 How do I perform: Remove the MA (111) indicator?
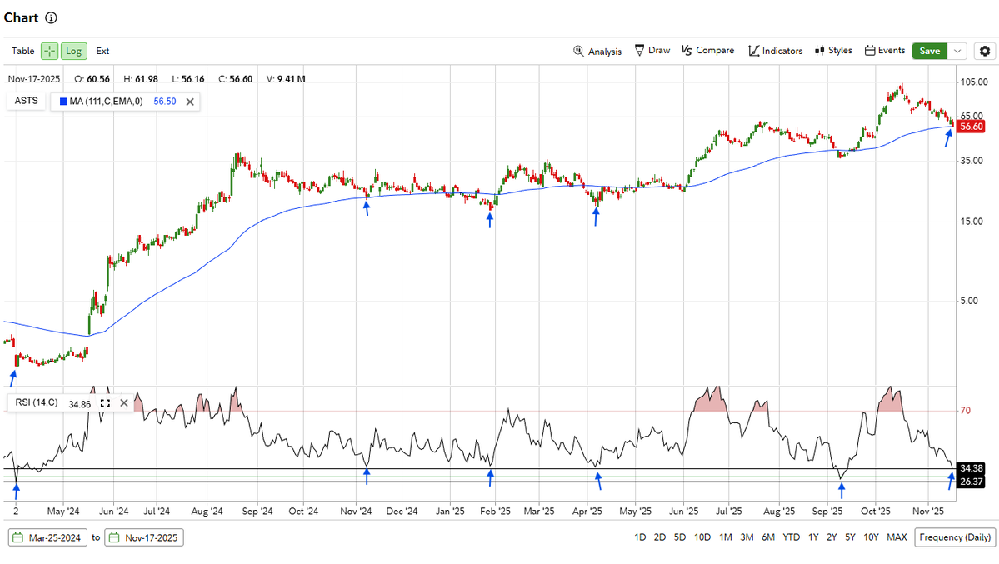point(190,101)
